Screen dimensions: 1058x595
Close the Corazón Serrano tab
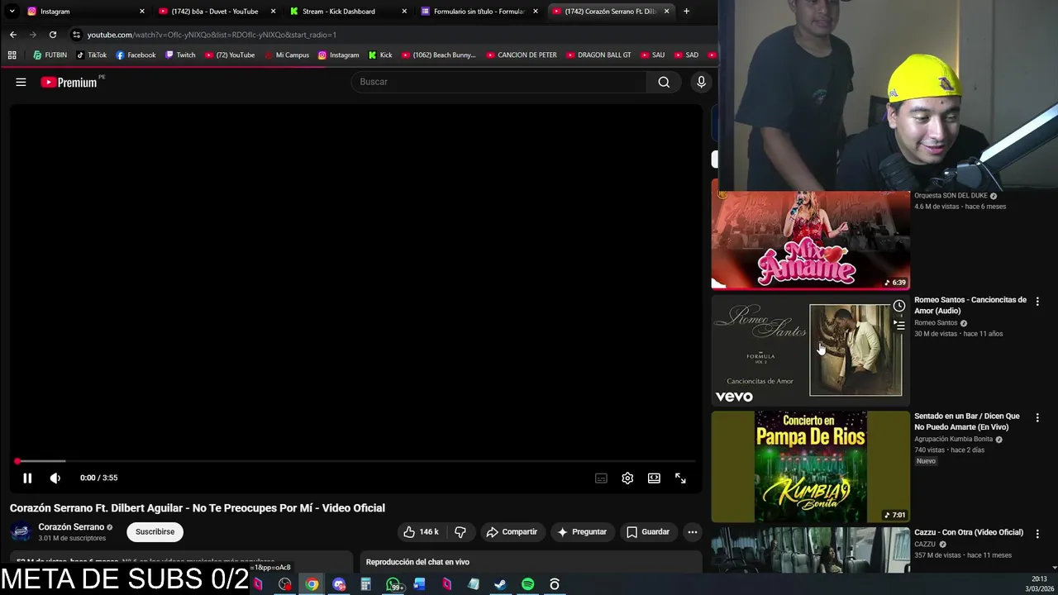[x=666, y=12]
